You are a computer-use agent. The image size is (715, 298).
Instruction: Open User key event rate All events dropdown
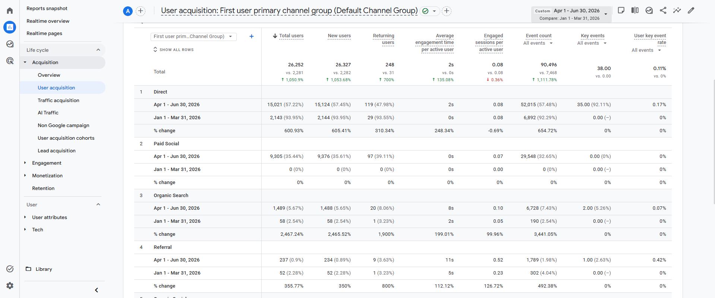pyautogui.click(x=646, y=50)
